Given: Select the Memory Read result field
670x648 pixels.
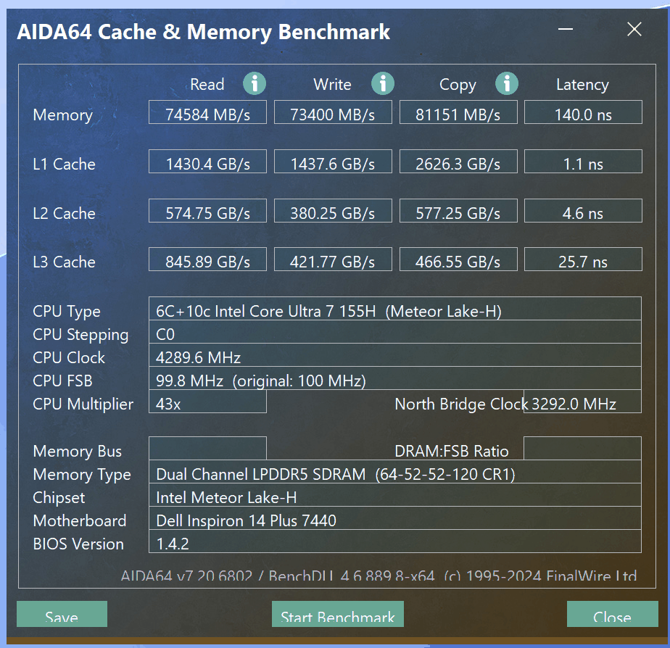Looking at the screenshot, I should [x=207, y=113].
